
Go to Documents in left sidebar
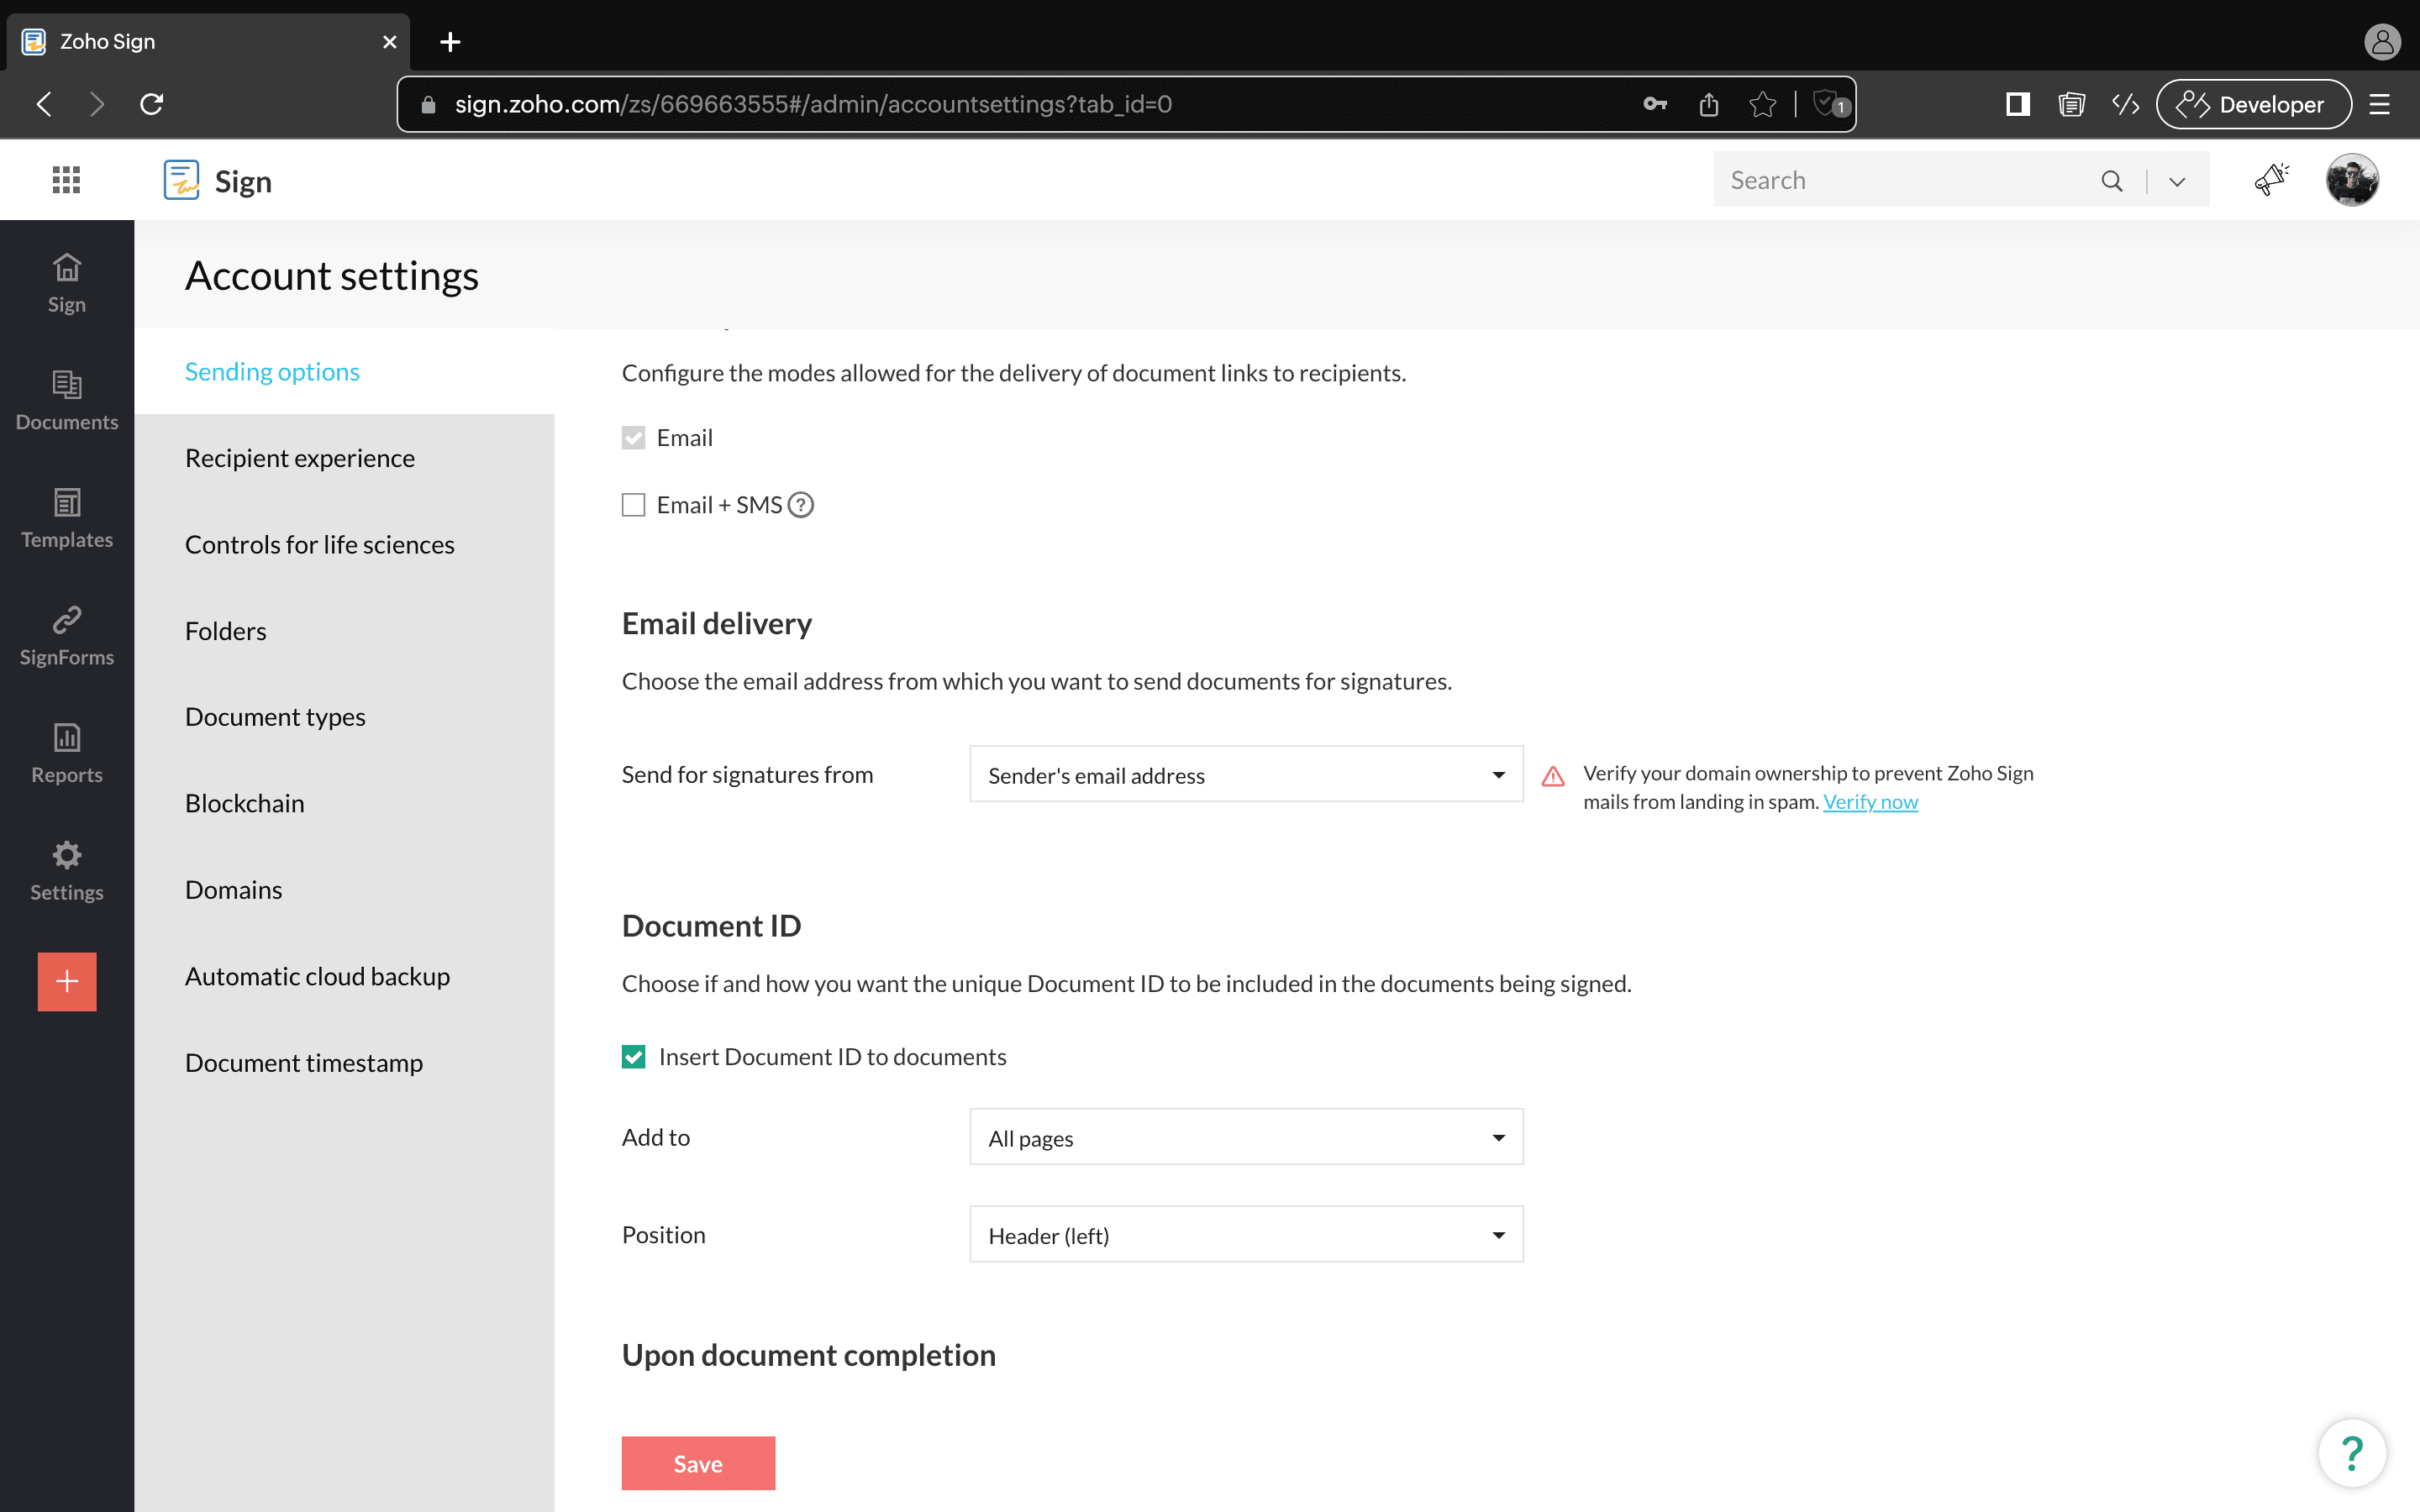[66, 400]
